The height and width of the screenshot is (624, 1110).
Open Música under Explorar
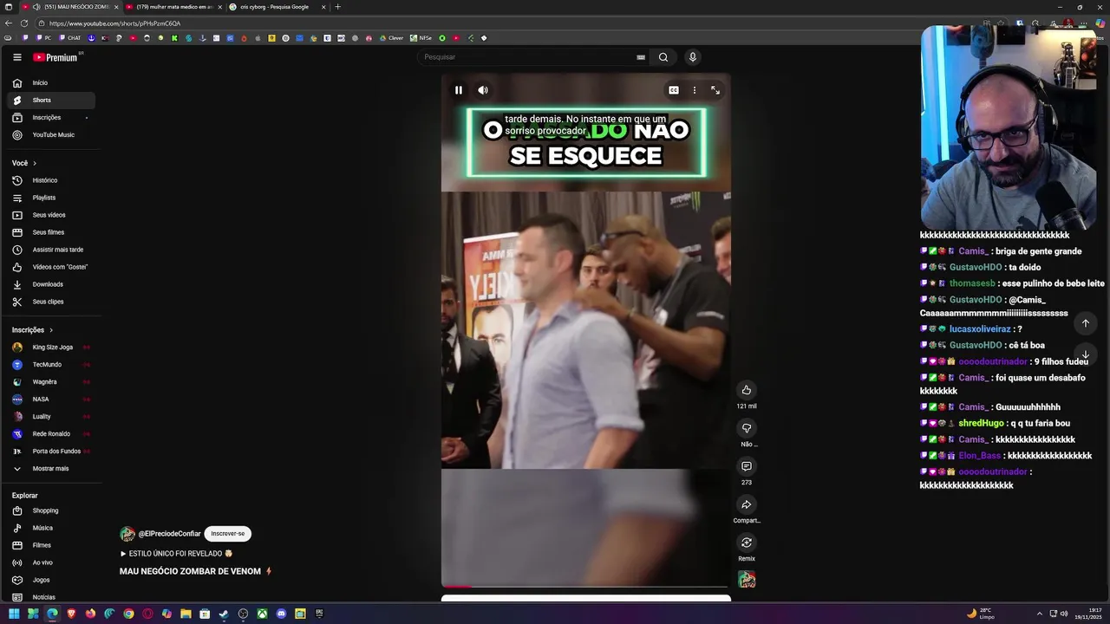tap(51, 528)
